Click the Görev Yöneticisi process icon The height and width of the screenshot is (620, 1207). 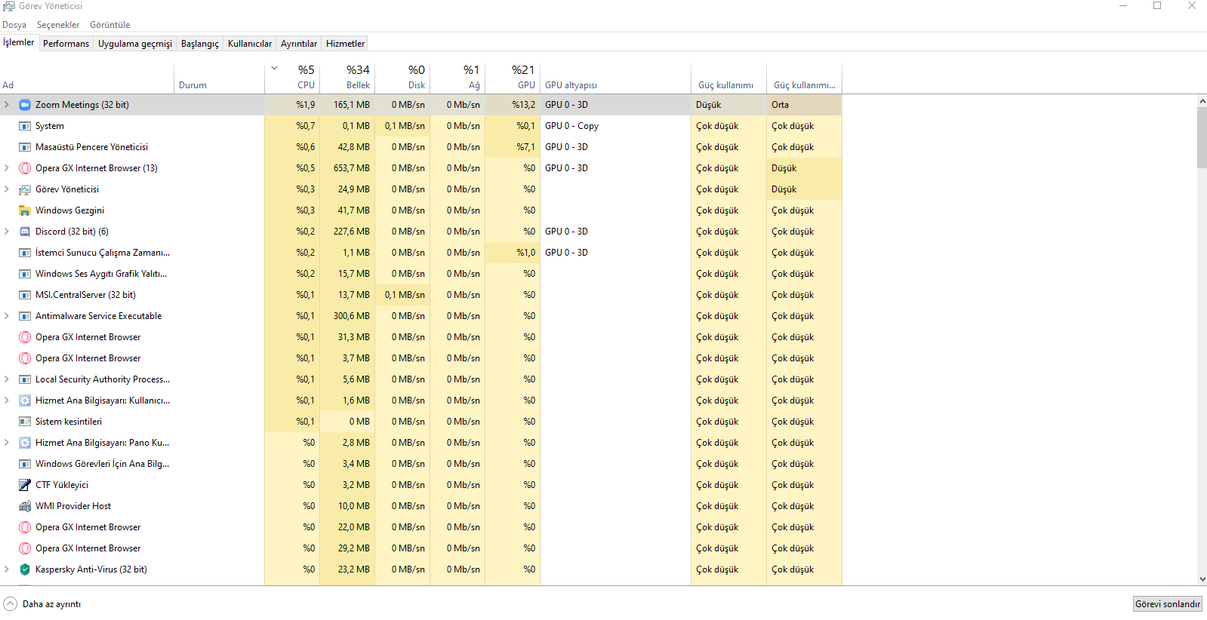(25, 189)
